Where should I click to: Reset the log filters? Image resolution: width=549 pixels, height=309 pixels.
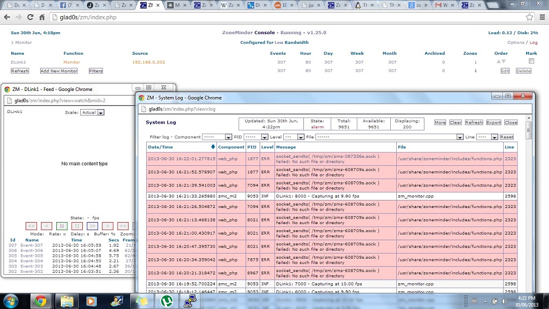tap(507, 137)
